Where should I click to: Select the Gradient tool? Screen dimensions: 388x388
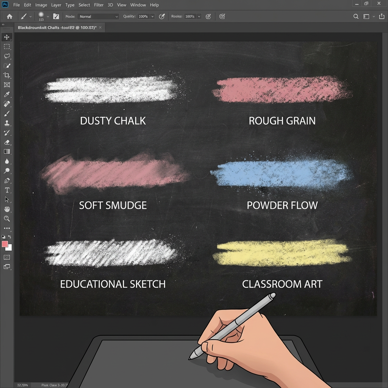pos(7,151)
